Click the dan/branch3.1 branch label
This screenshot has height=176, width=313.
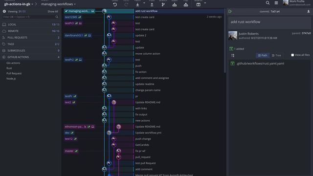[78, 35]
